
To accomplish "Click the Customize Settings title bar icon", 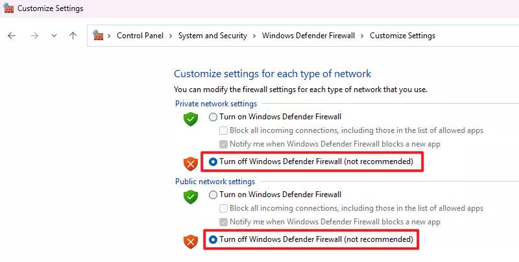I will (8, 9).
